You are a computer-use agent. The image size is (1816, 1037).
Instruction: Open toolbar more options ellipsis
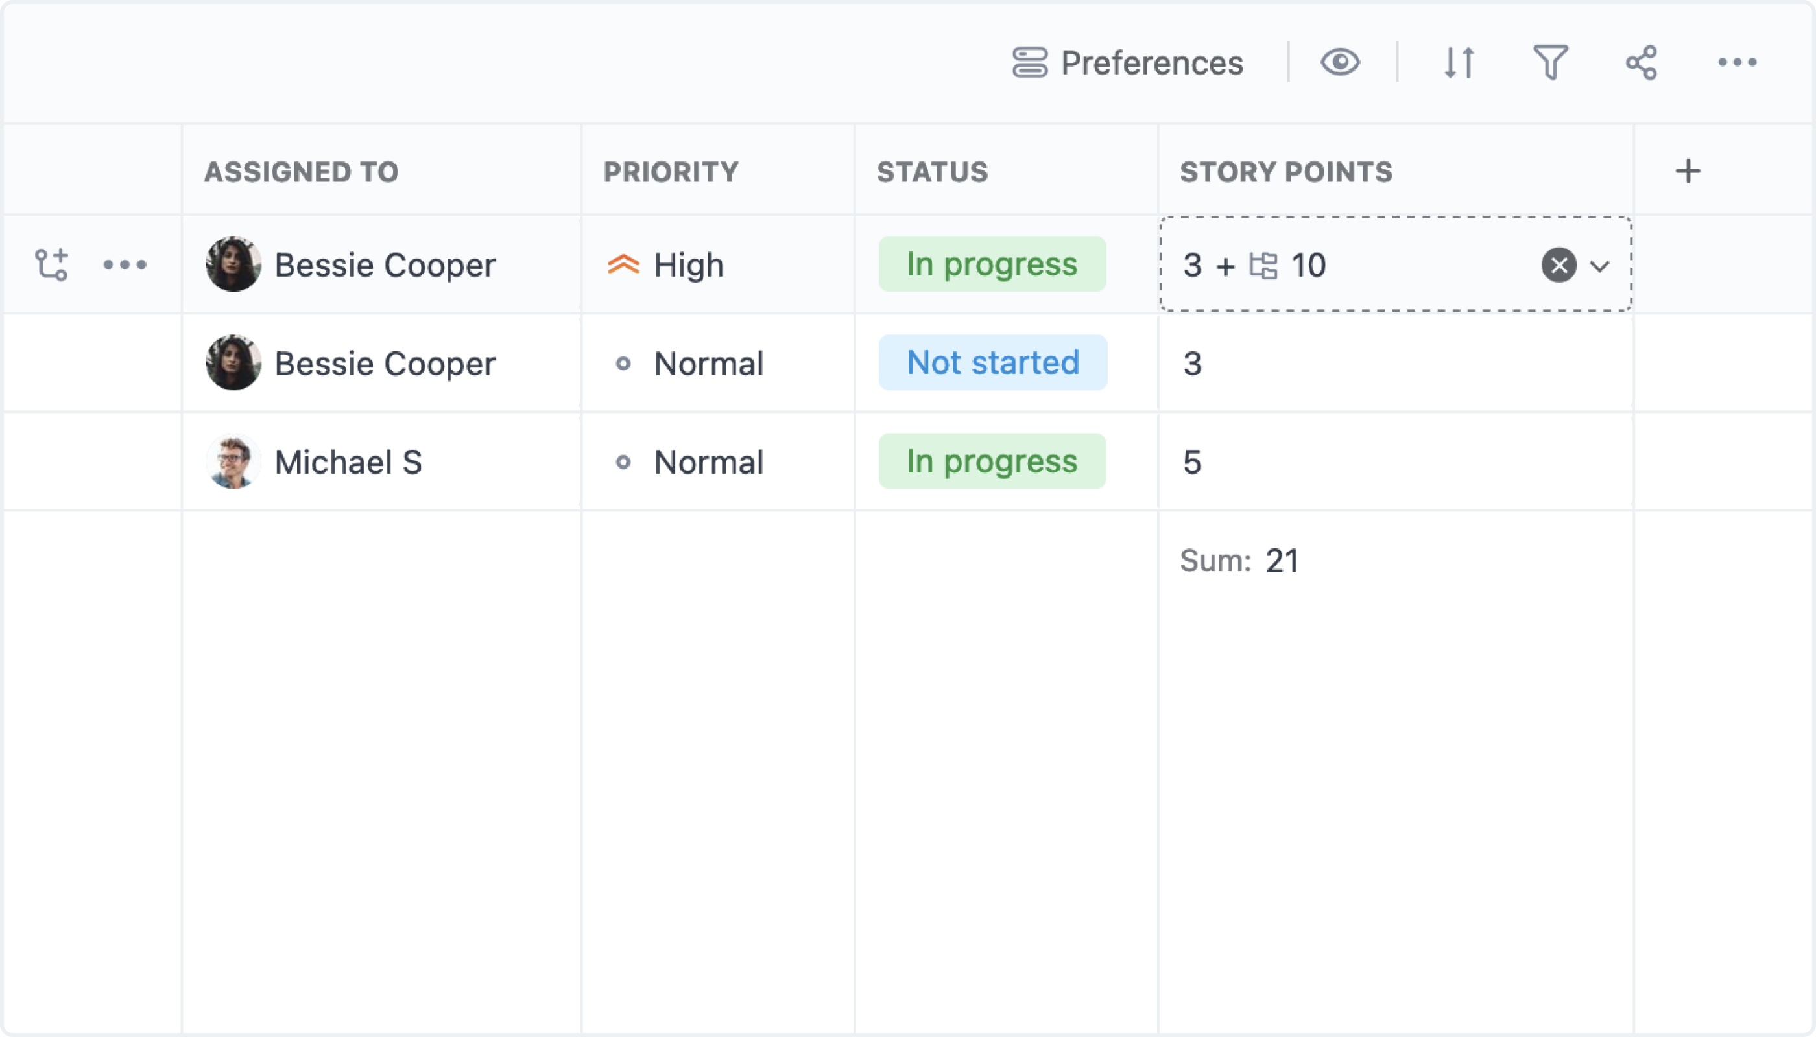click(x=1737, y=62)
